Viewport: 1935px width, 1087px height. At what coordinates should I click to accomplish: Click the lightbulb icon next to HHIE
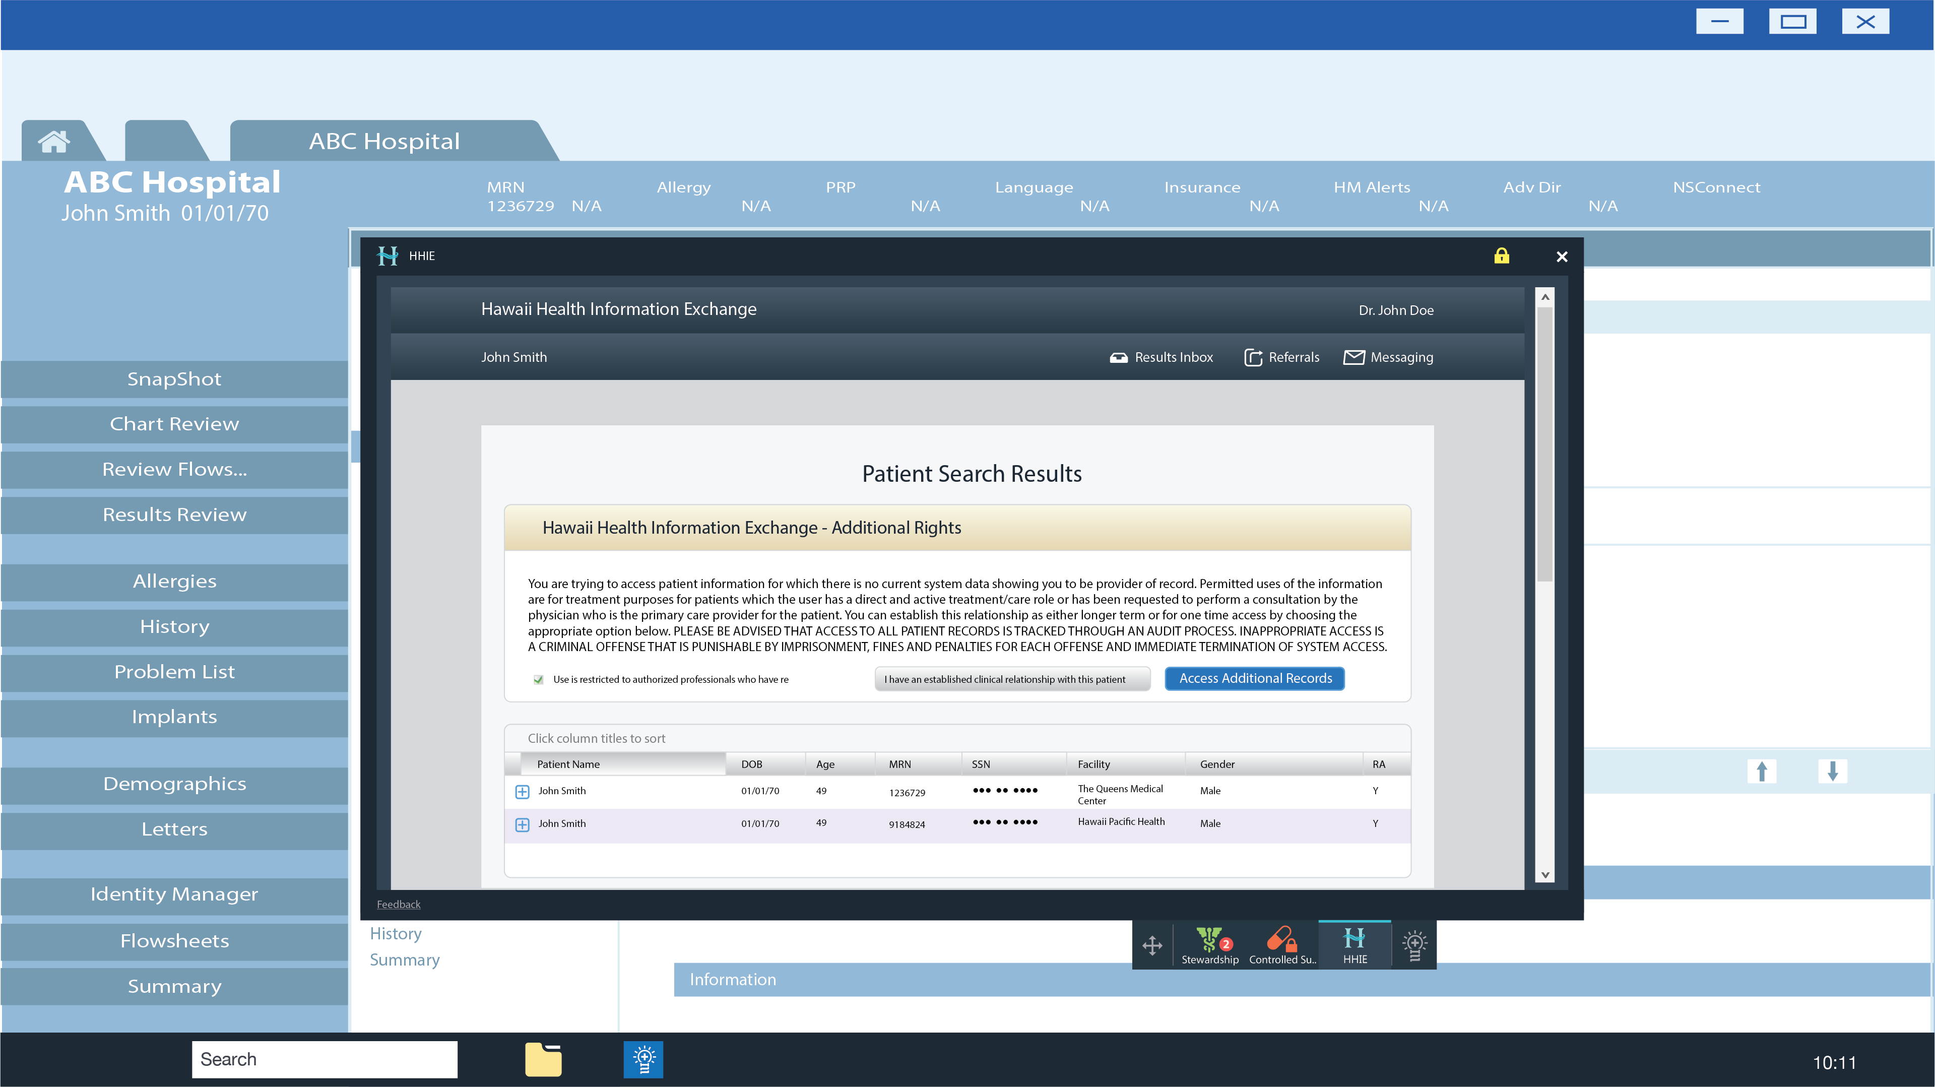tap(1414, 944)
